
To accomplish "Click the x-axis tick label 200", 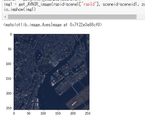I will coord(73,113).
